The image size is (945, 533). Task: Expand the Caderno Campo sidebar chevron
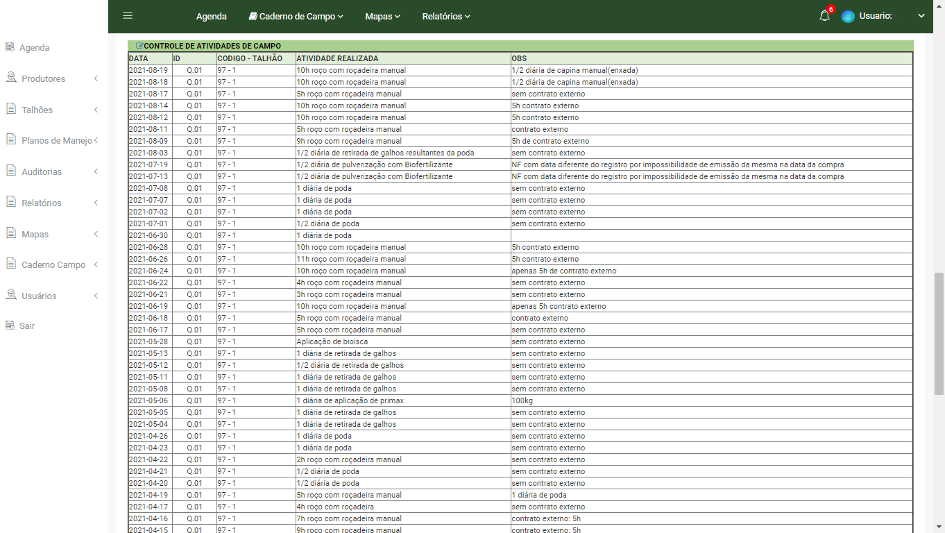96,265
